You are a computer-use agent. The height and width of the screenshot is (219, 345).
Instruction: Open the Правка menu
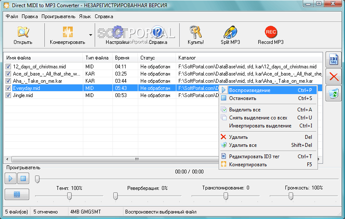point(30,16)
